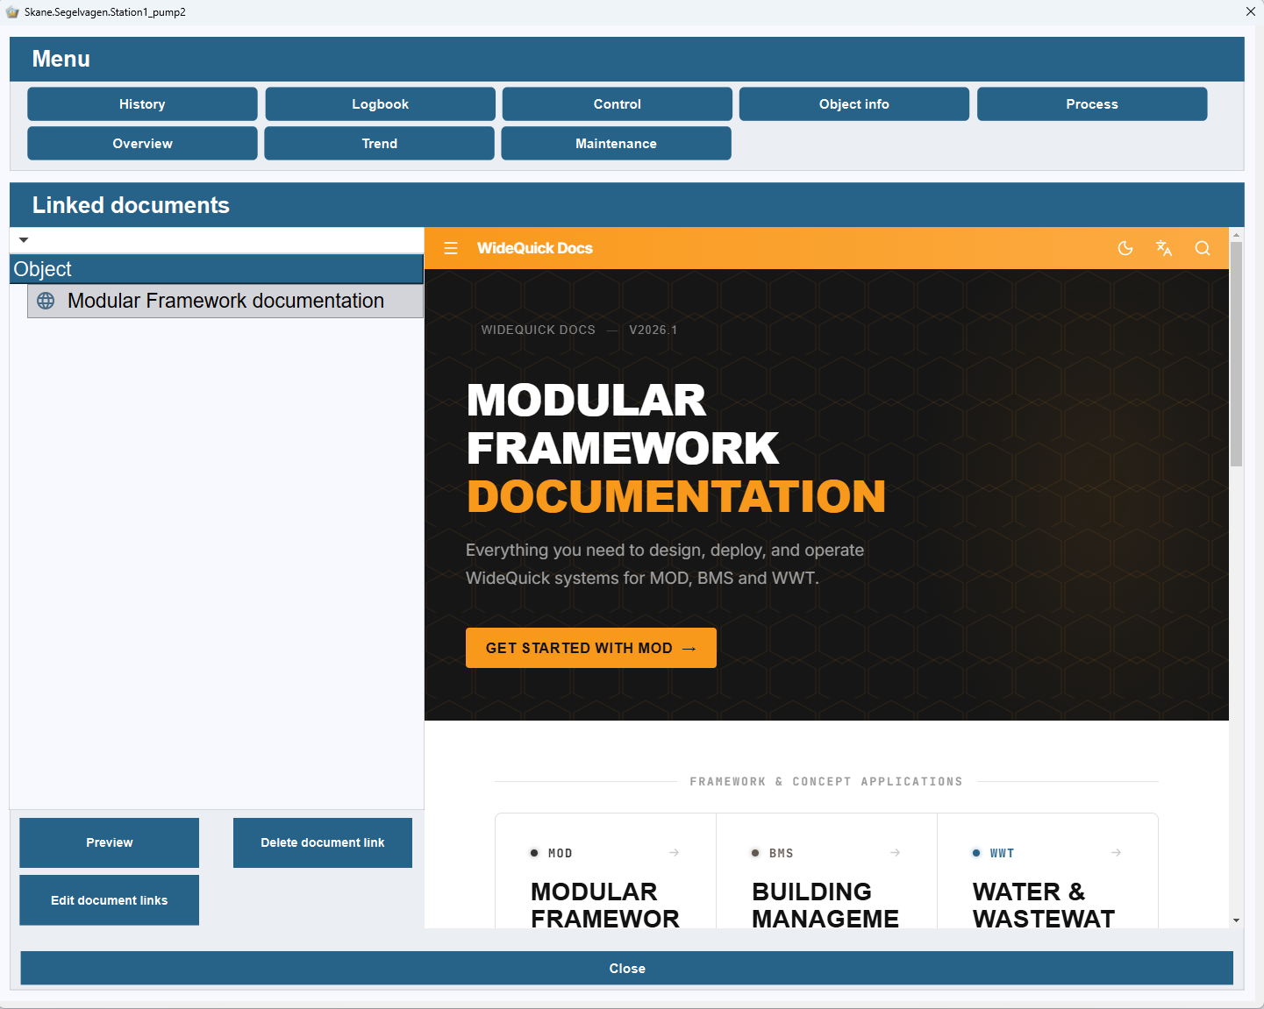This screenshot has width=1264, height=1009.
Task: Open the Process menu button
Action: 1092,103
